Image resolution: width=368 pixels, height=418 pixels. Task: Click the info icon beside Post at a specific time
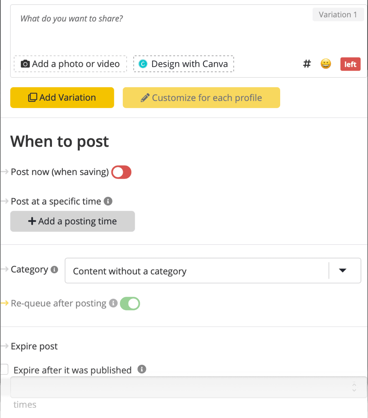tap(108, 201)
